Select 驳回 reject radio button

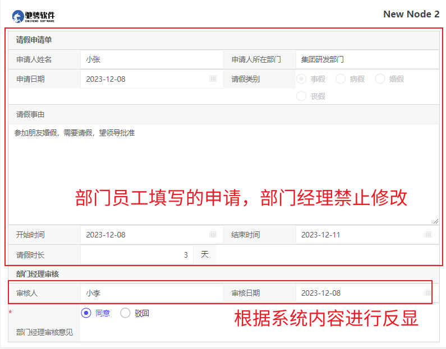[x=126, y=313]
